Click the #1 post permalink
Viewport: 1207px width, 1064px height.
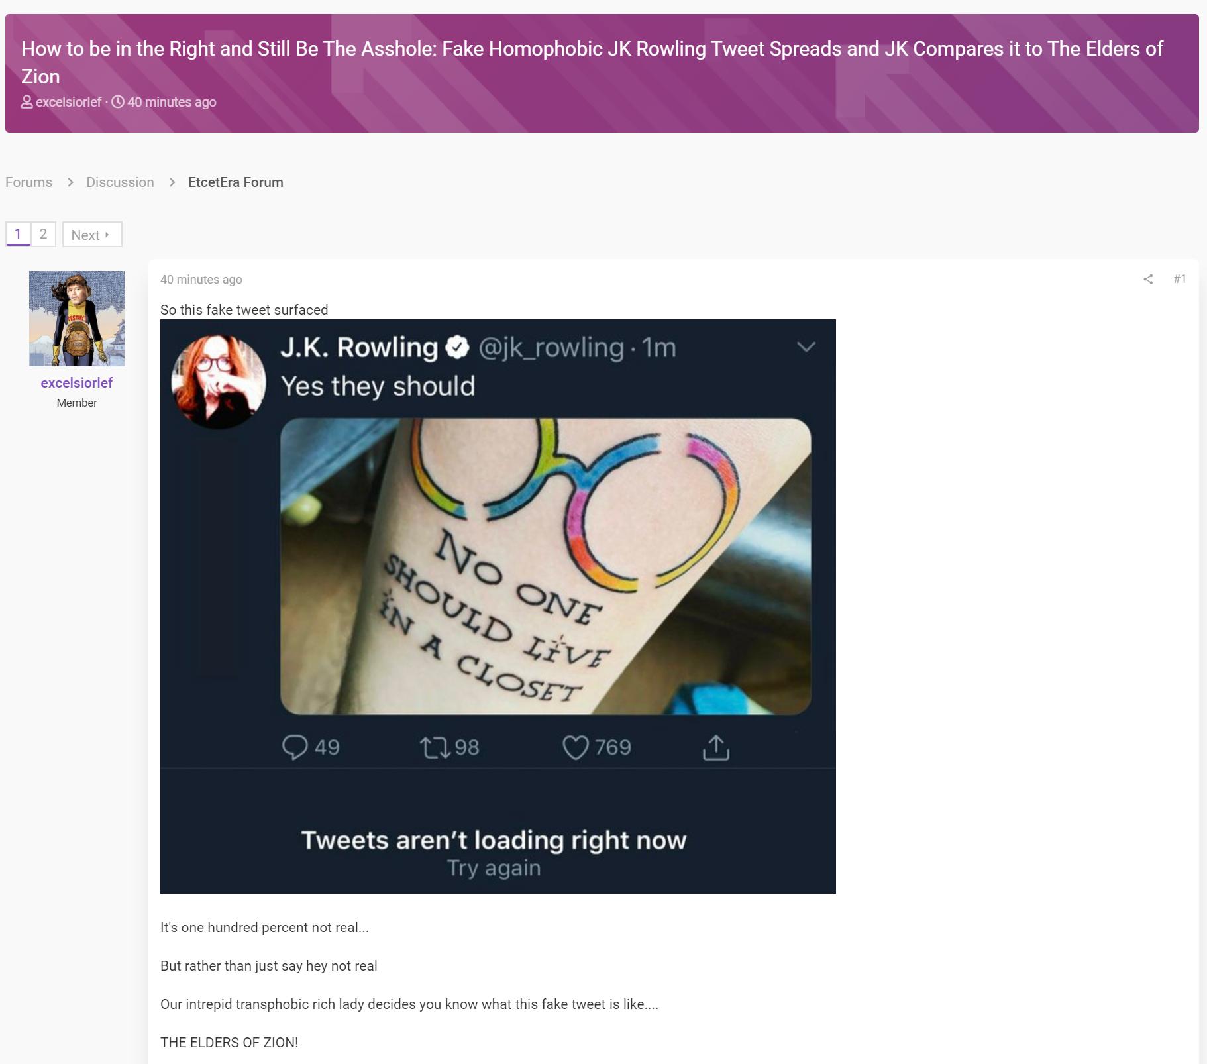coord(1179,279)
